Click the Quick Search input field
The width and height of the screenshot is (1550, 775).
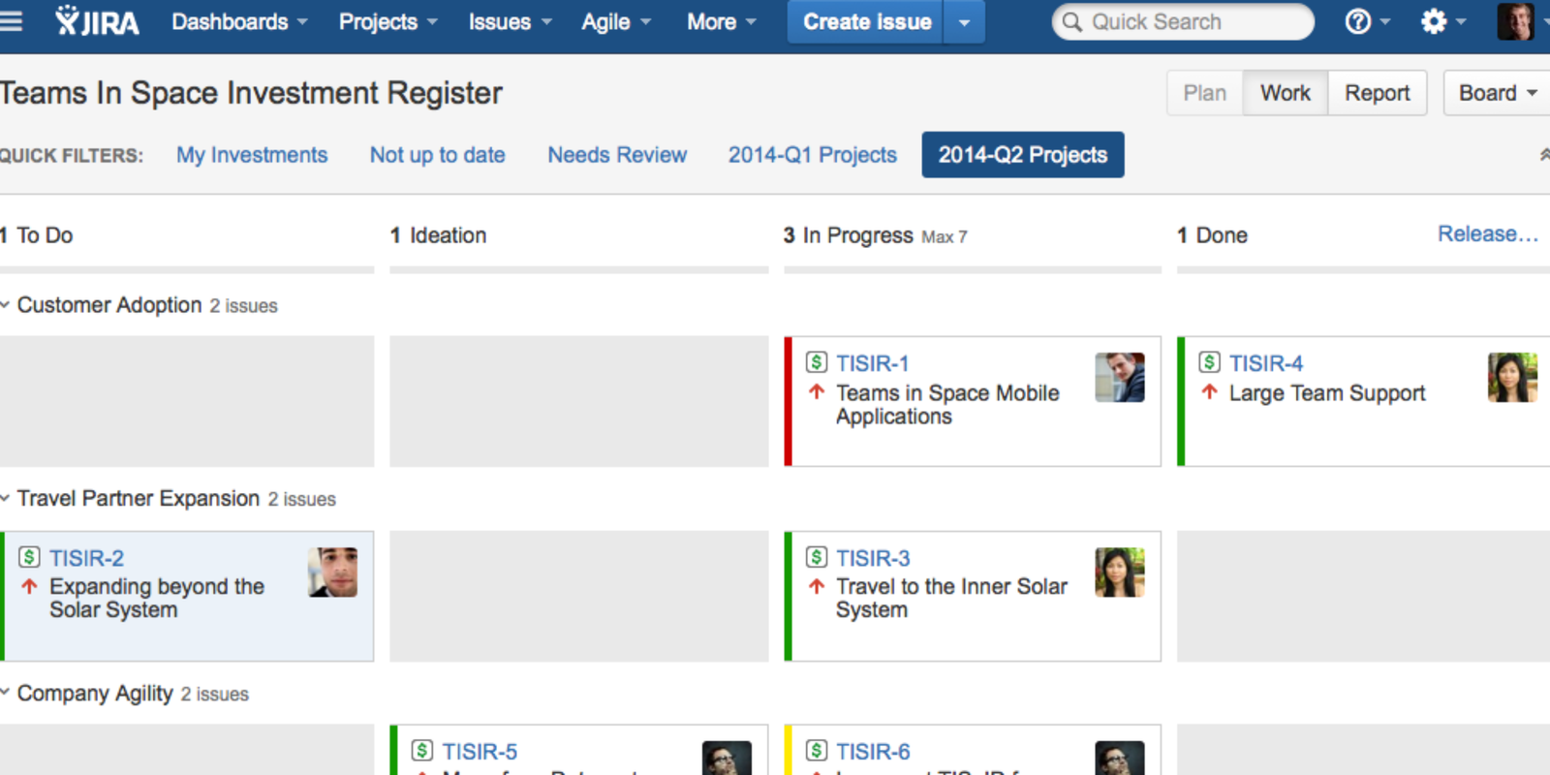click(1192, 21)
